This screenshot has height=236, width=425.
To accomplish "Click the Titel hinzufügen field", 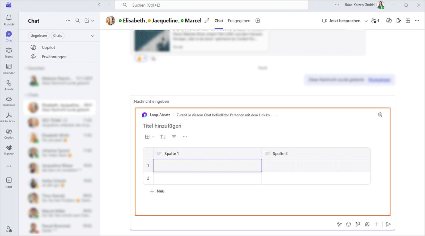I will pos(162,126).
